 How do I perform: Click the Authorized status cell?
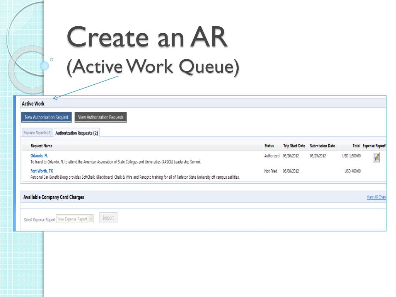[x=272, y=156]
